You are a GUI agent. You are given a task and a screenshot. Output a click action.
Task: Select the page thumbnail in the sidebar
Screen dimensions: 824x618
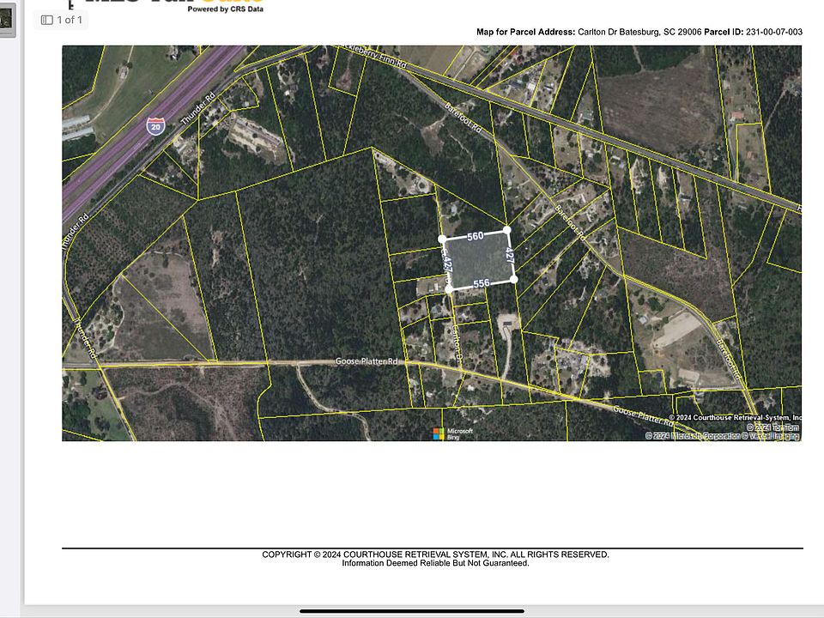[8, 20]
